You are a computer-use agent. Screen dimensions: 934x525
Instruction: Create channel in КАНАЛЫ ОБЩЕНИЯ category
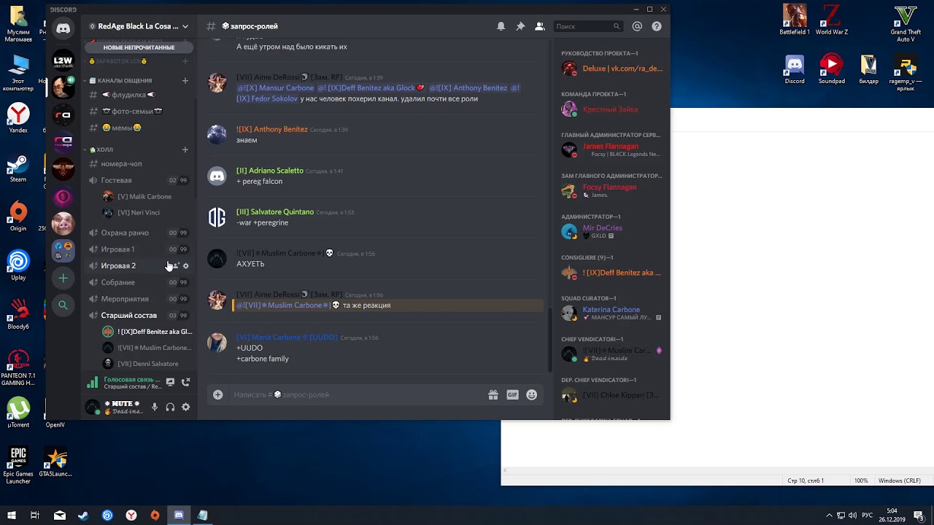[x=185, y=80]
